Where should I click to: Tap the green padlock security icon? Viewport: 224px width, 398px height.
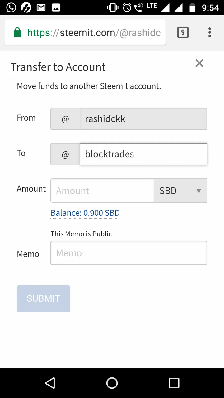click(x=18, y=32)
